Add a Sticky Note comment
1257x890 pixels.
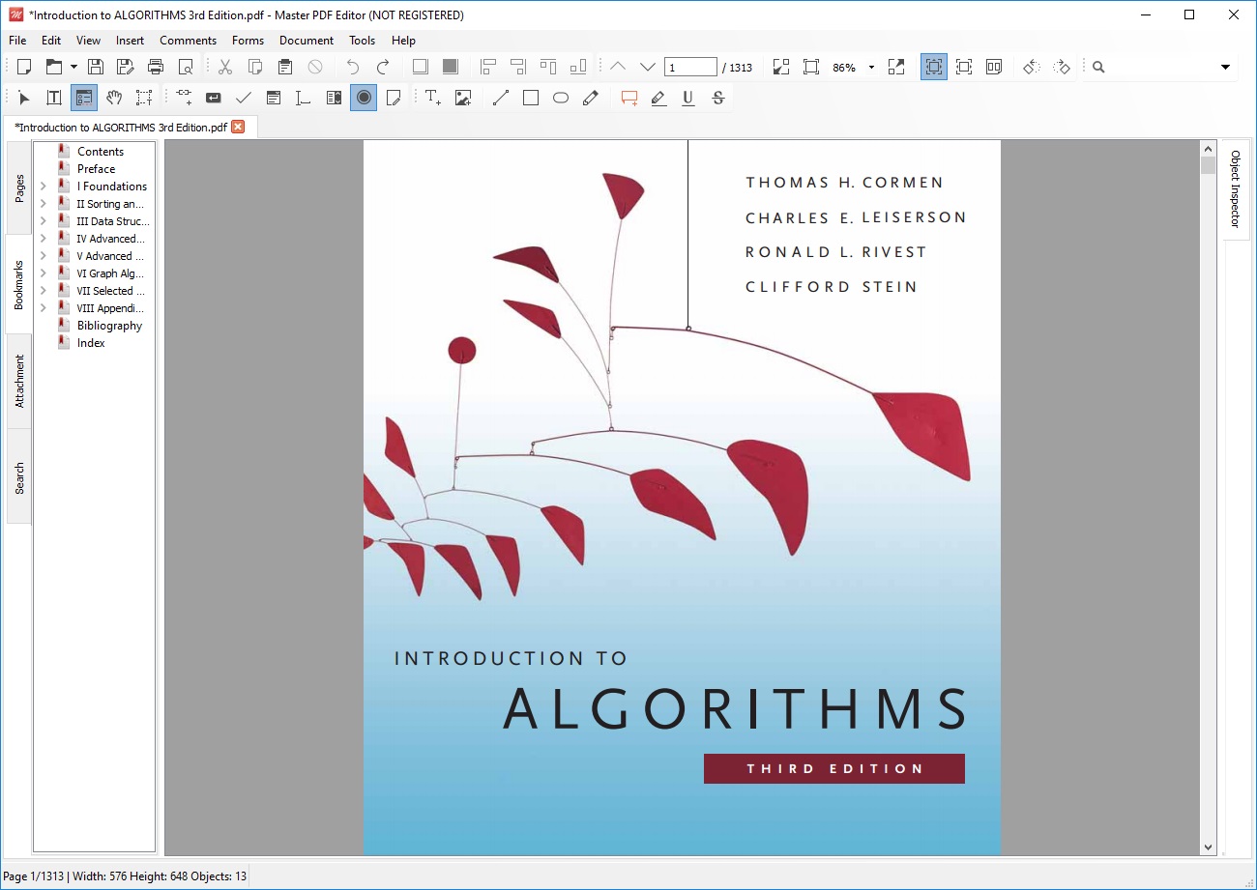629,98
